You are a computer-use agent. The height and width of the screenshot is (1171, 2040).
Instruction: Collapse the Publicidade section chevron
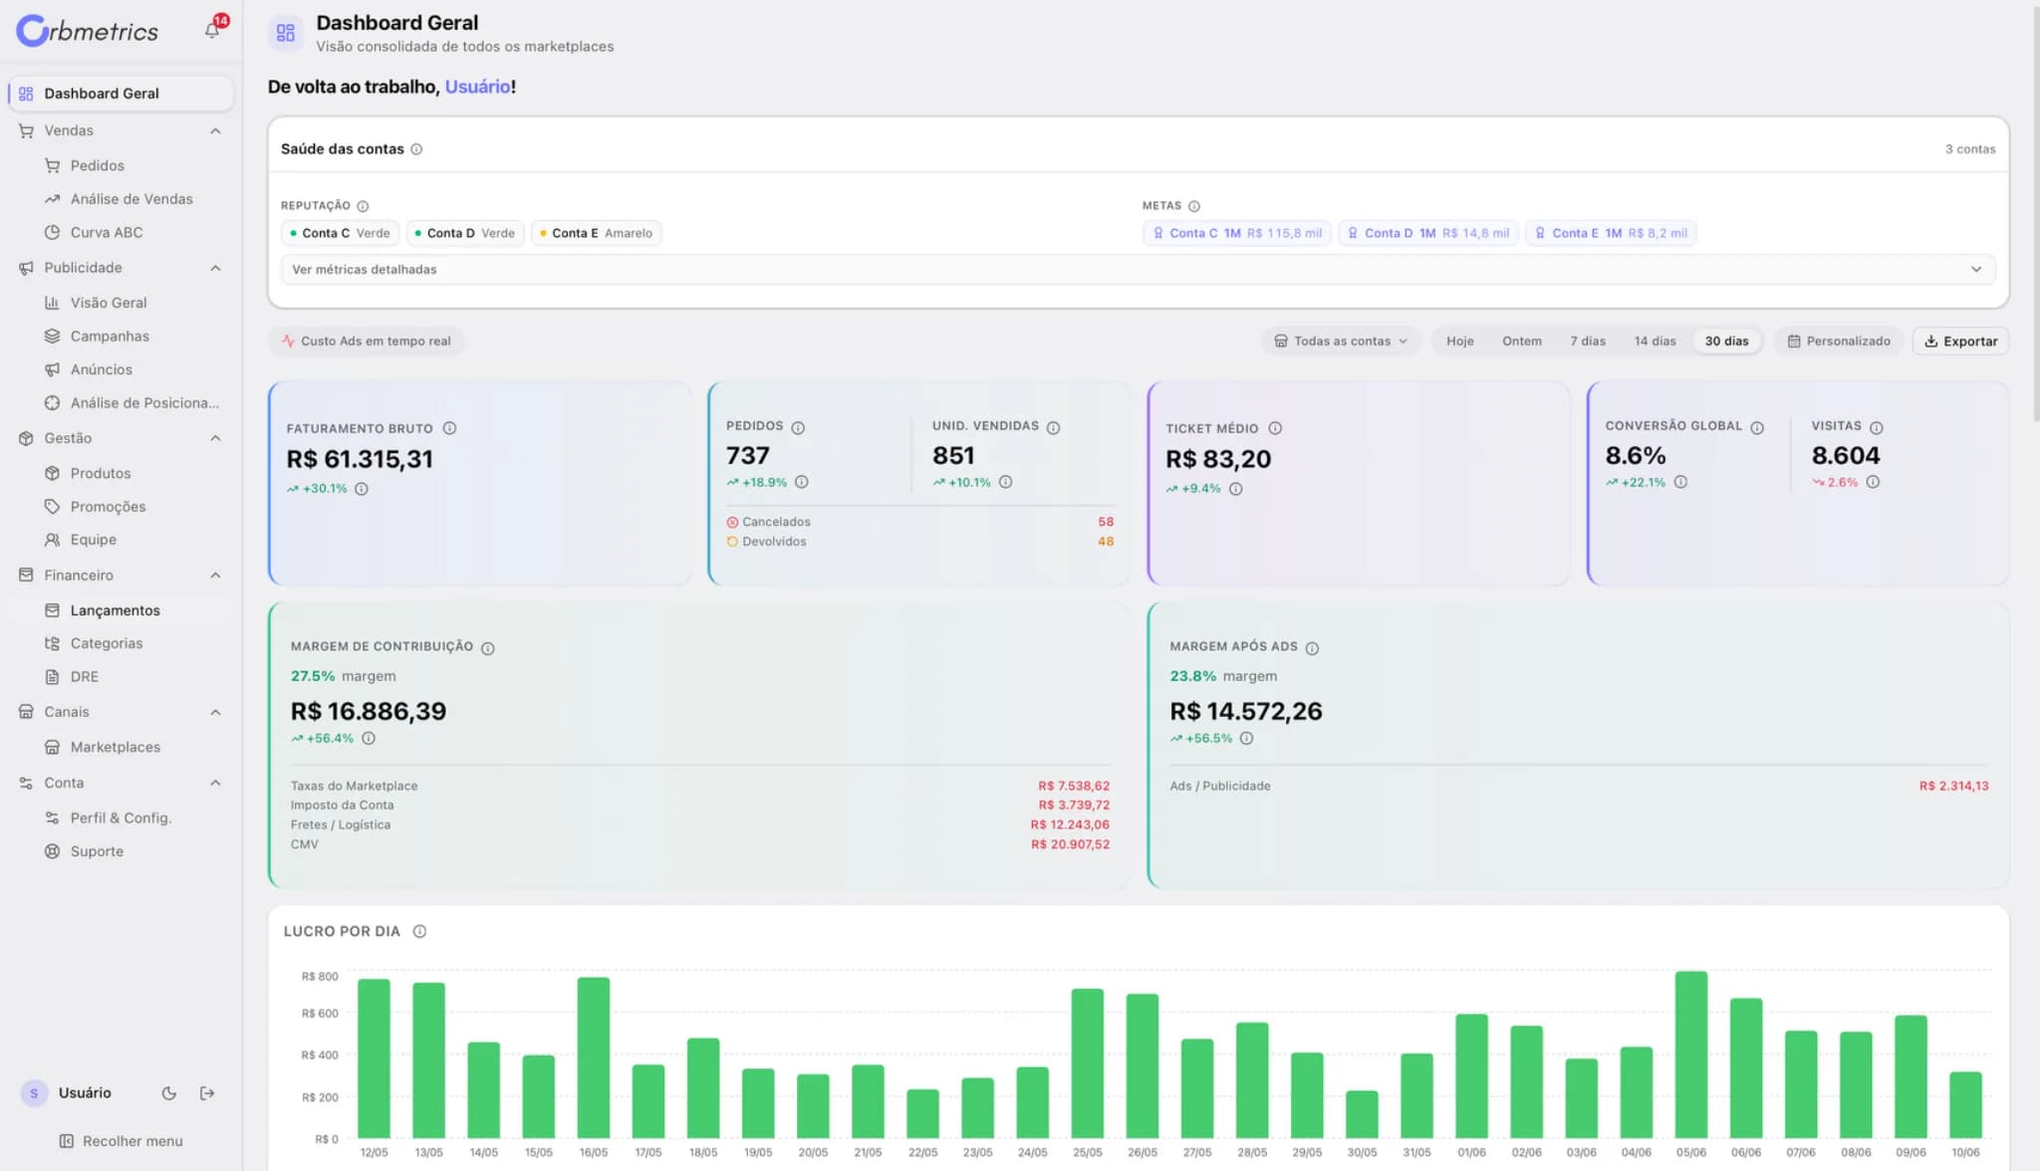click(x=215, y=268)
